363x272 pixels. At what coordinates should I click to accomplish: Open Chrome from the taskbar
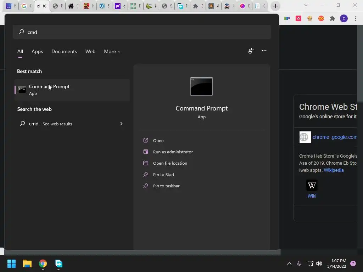click(x=43, y=263)
